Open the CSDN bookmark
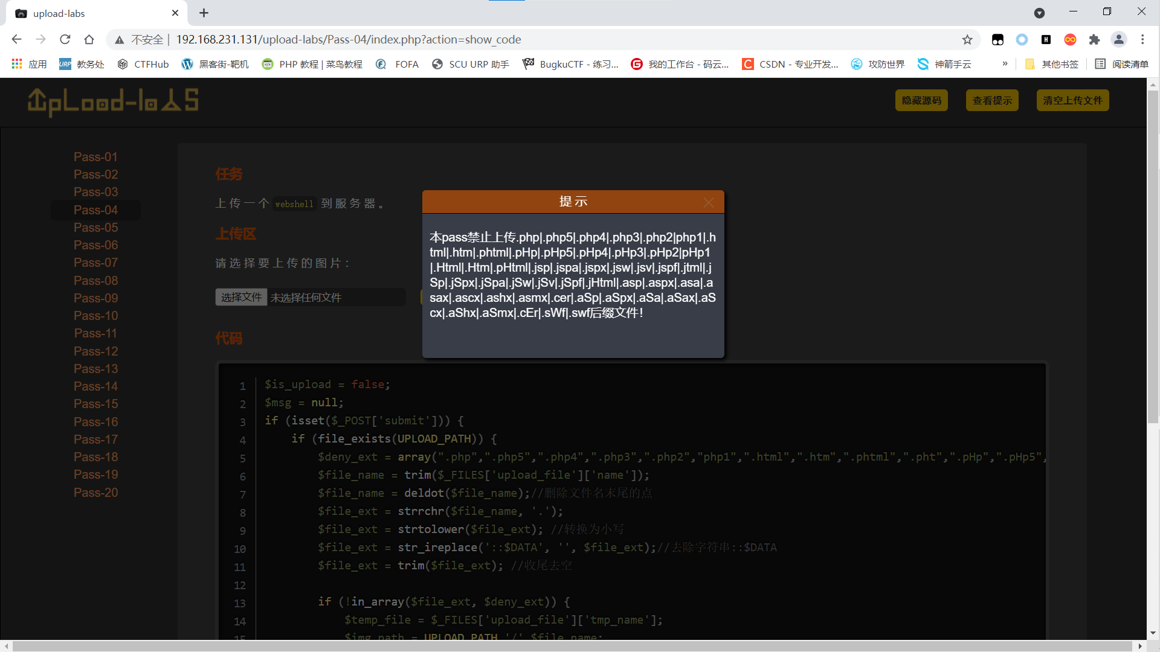1160x652 pixels. coord(790,64)
